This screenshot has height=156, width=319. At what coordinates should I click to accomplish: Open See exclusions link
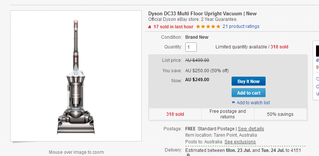click(240, 141)
